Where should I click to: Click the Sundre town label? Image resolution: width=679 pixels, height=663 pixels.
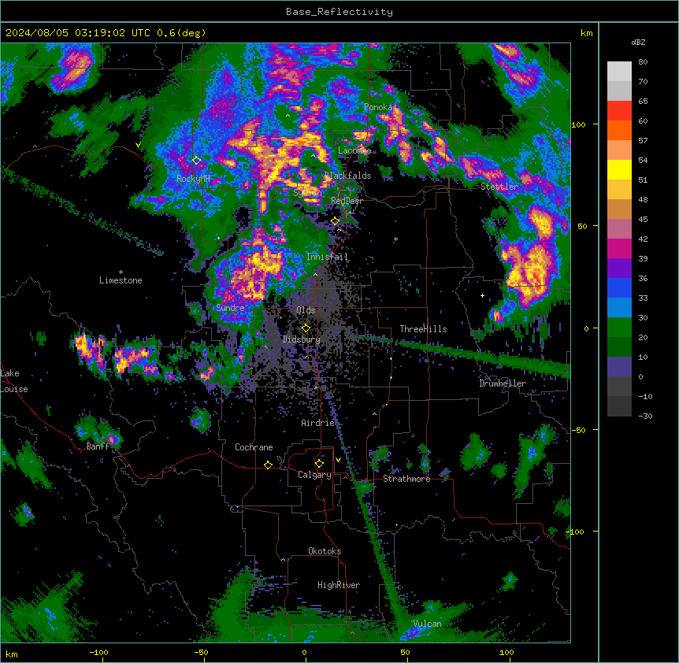tap(230, 308)
